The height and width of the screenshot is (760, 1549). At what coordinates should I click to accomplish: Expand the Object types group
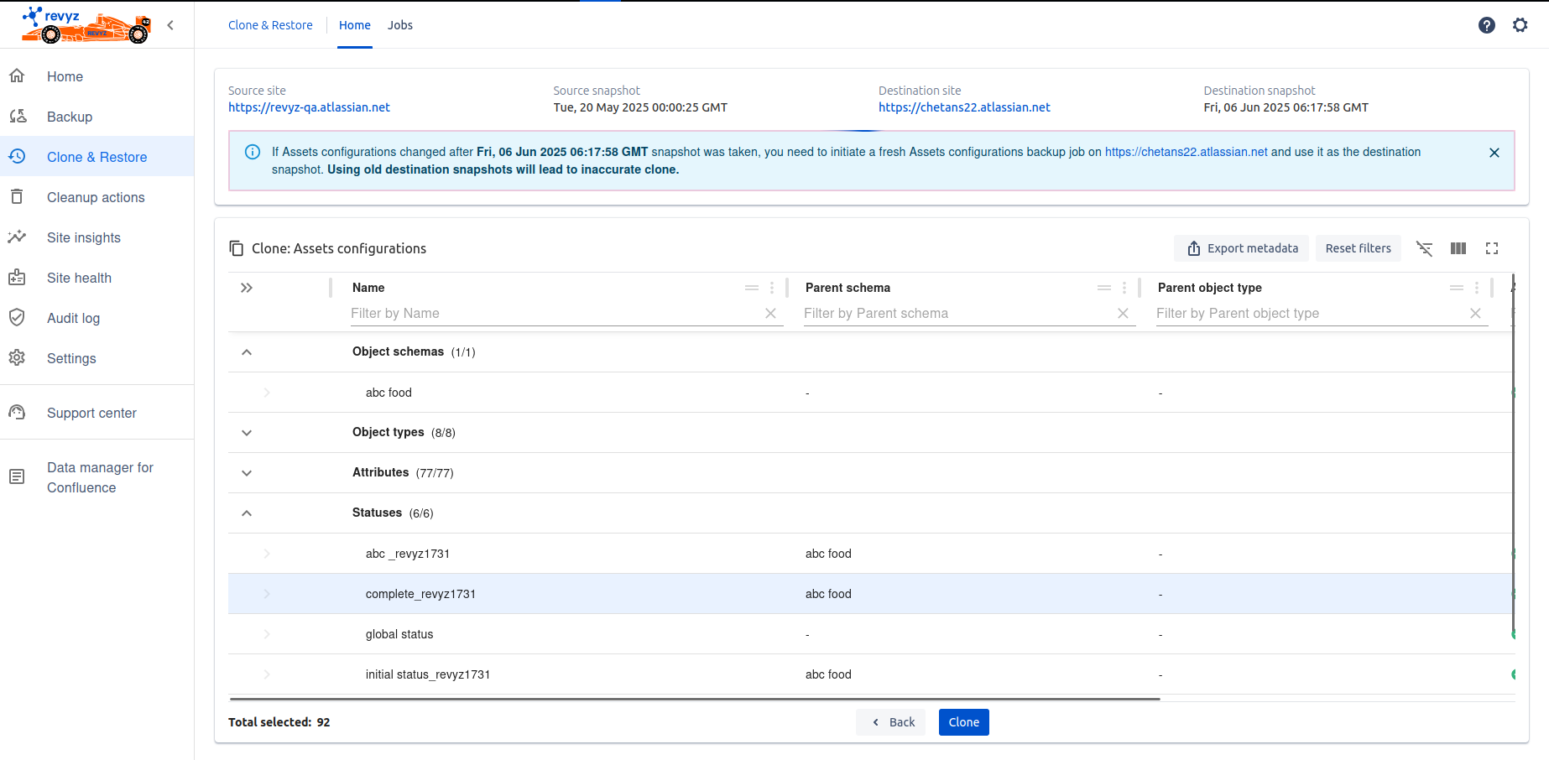247,433
